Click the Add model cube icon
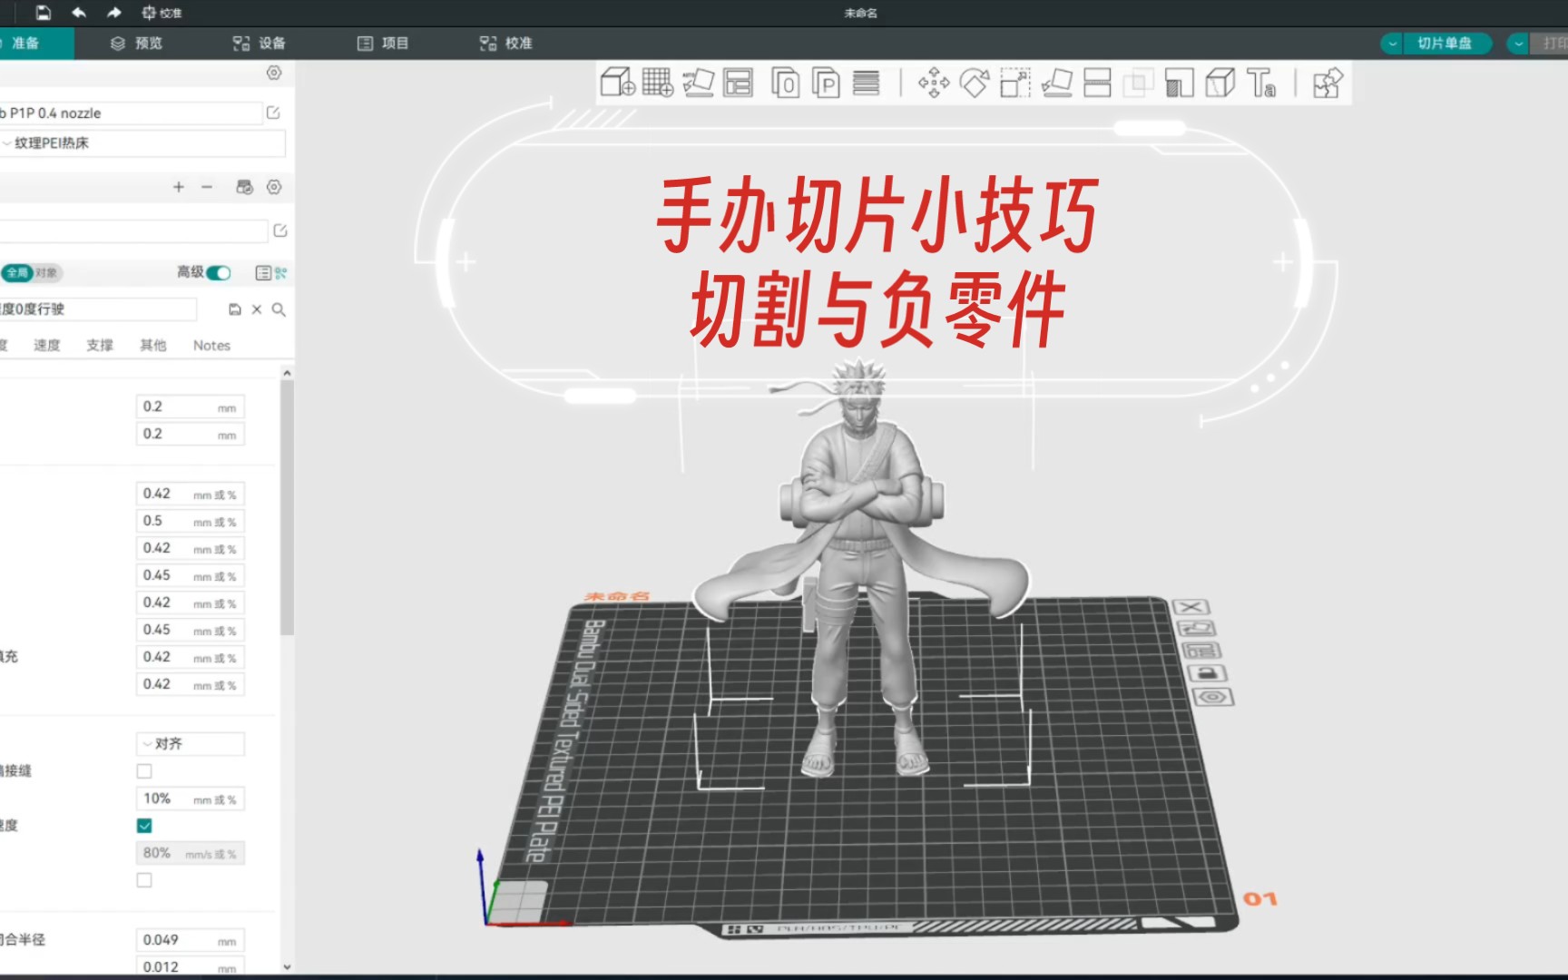This screenshot has width=1568, height=980. point(617,83)
